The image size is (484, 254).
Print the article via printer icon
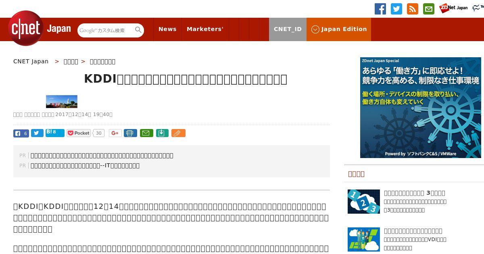coord(130,133)
